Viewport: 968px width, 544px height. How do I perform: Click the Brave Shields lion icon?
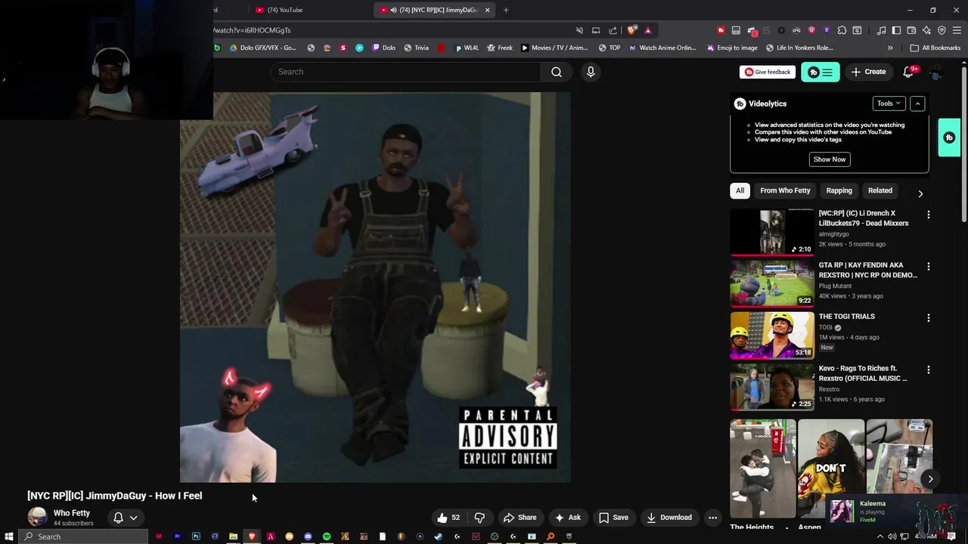631,30
